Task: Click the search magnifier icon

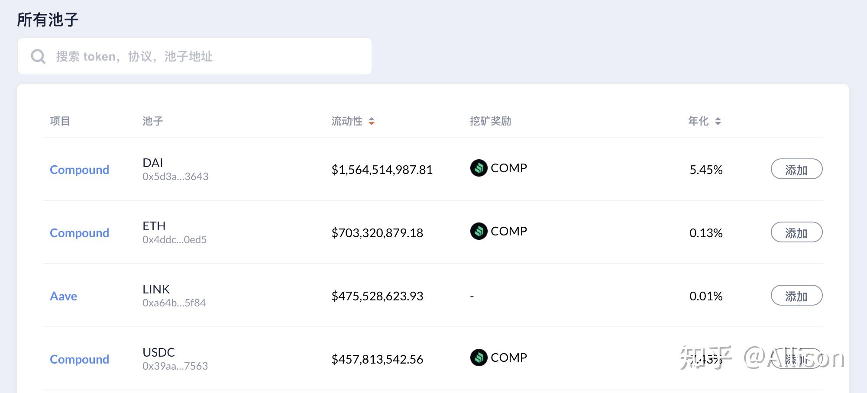Action: [x=38, y=56]
